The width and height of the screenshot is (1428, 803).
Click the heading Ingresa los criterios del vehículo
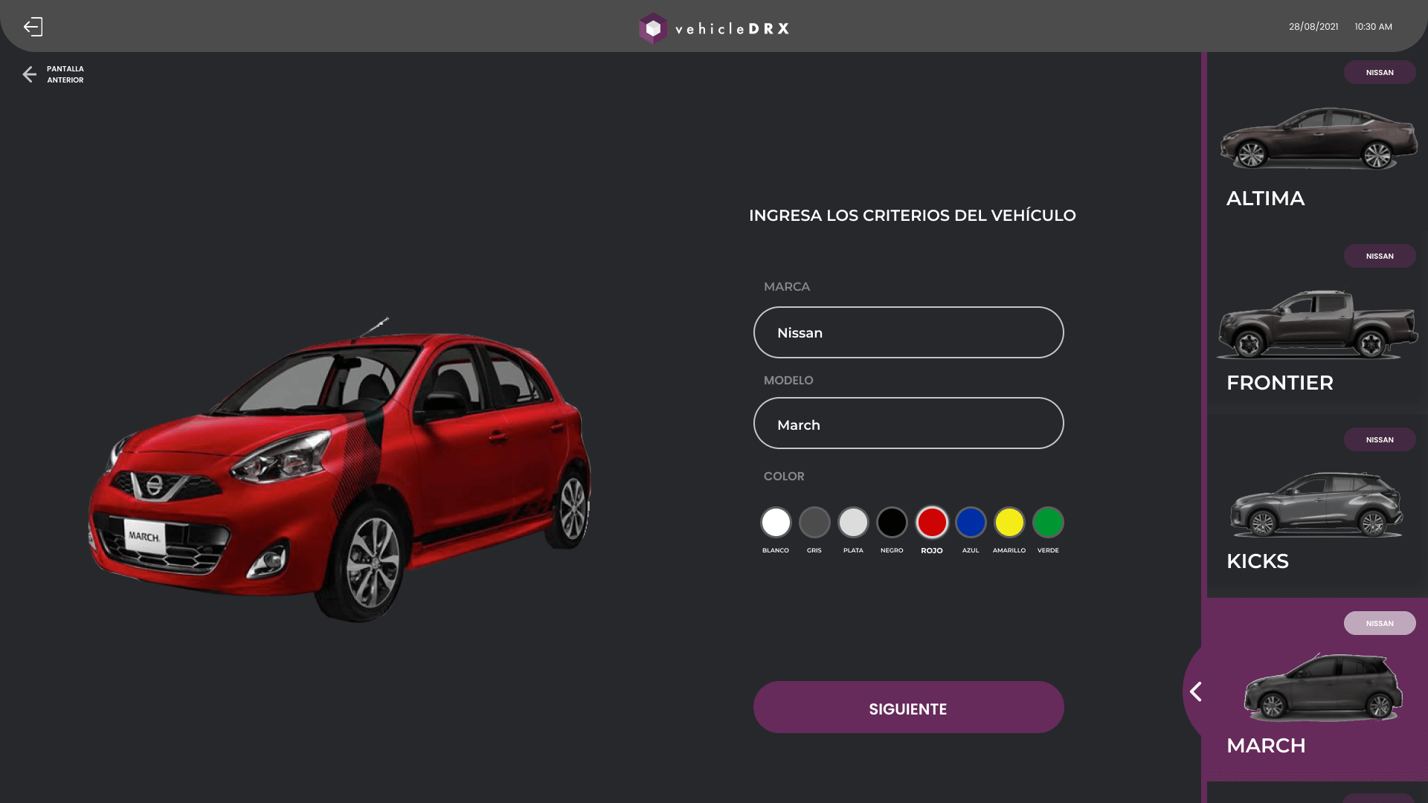(x=913, y=216)
